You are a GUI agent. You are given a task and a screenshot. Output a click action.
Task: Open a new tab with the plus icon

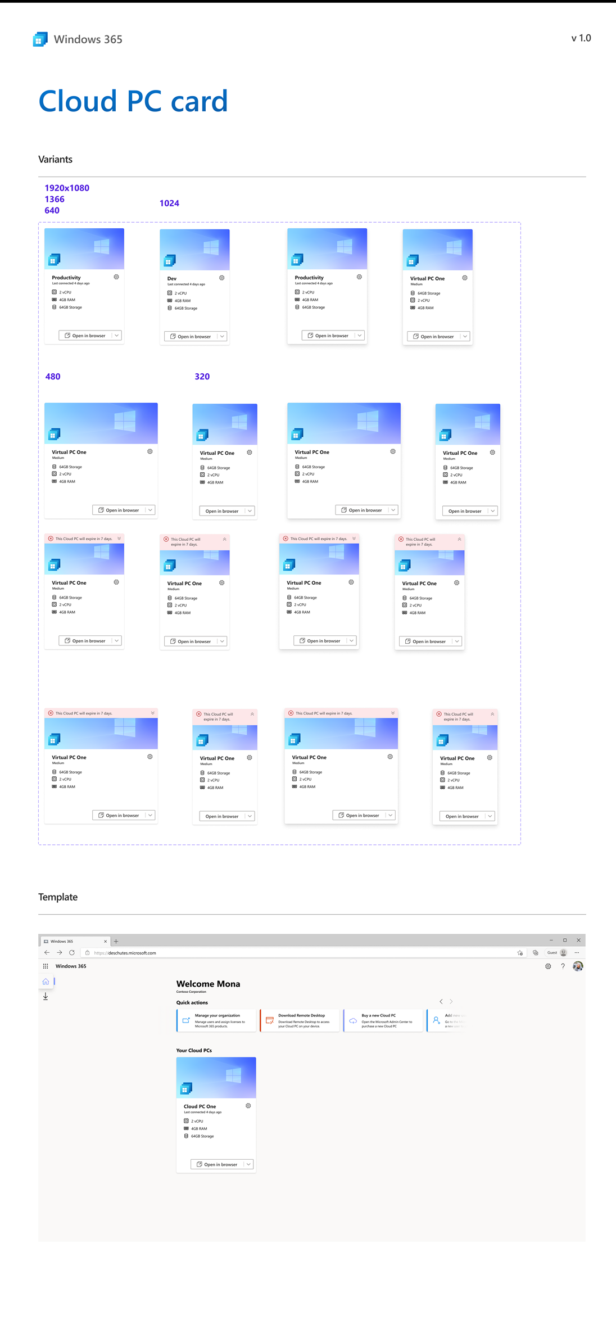click(x=116, y=941)
